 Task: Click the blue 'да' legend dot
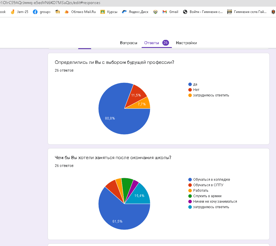pos(190,84)
